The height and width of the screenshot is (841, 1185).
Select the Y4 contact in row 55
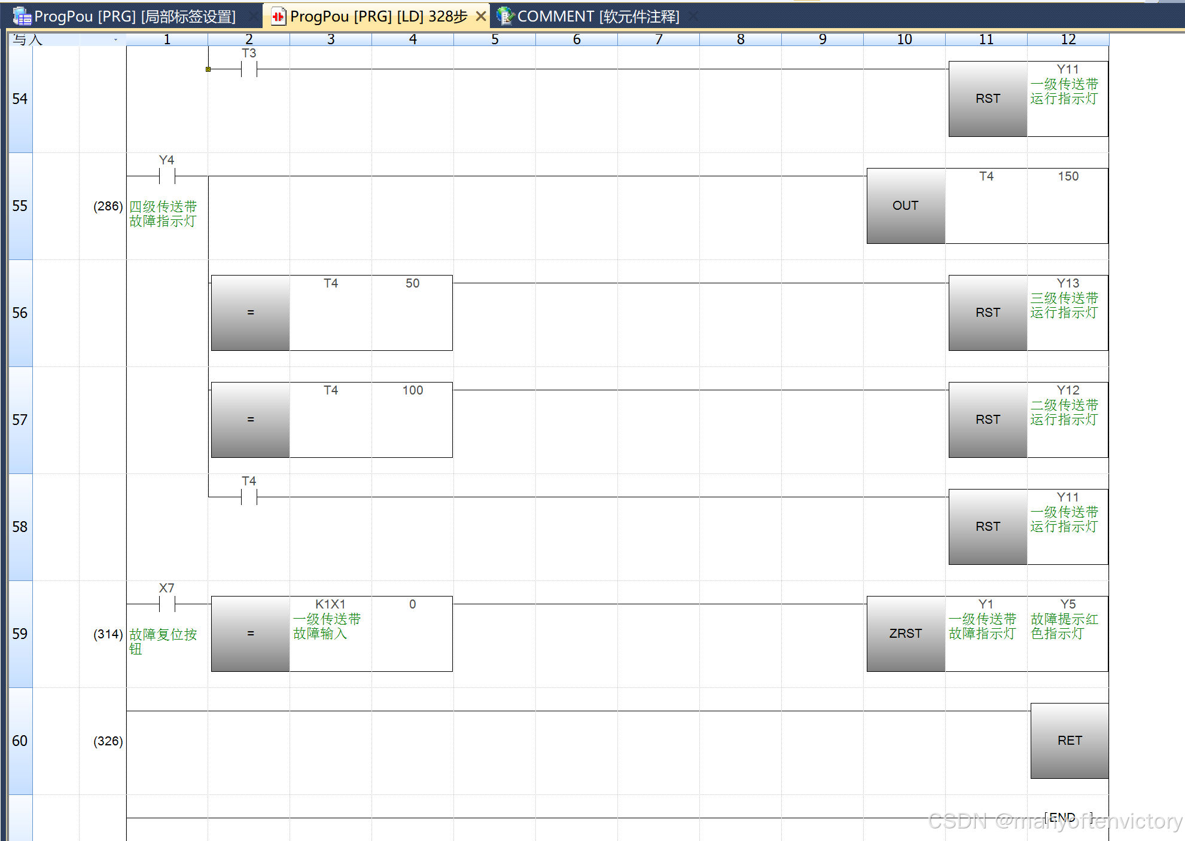click(167, 176)
